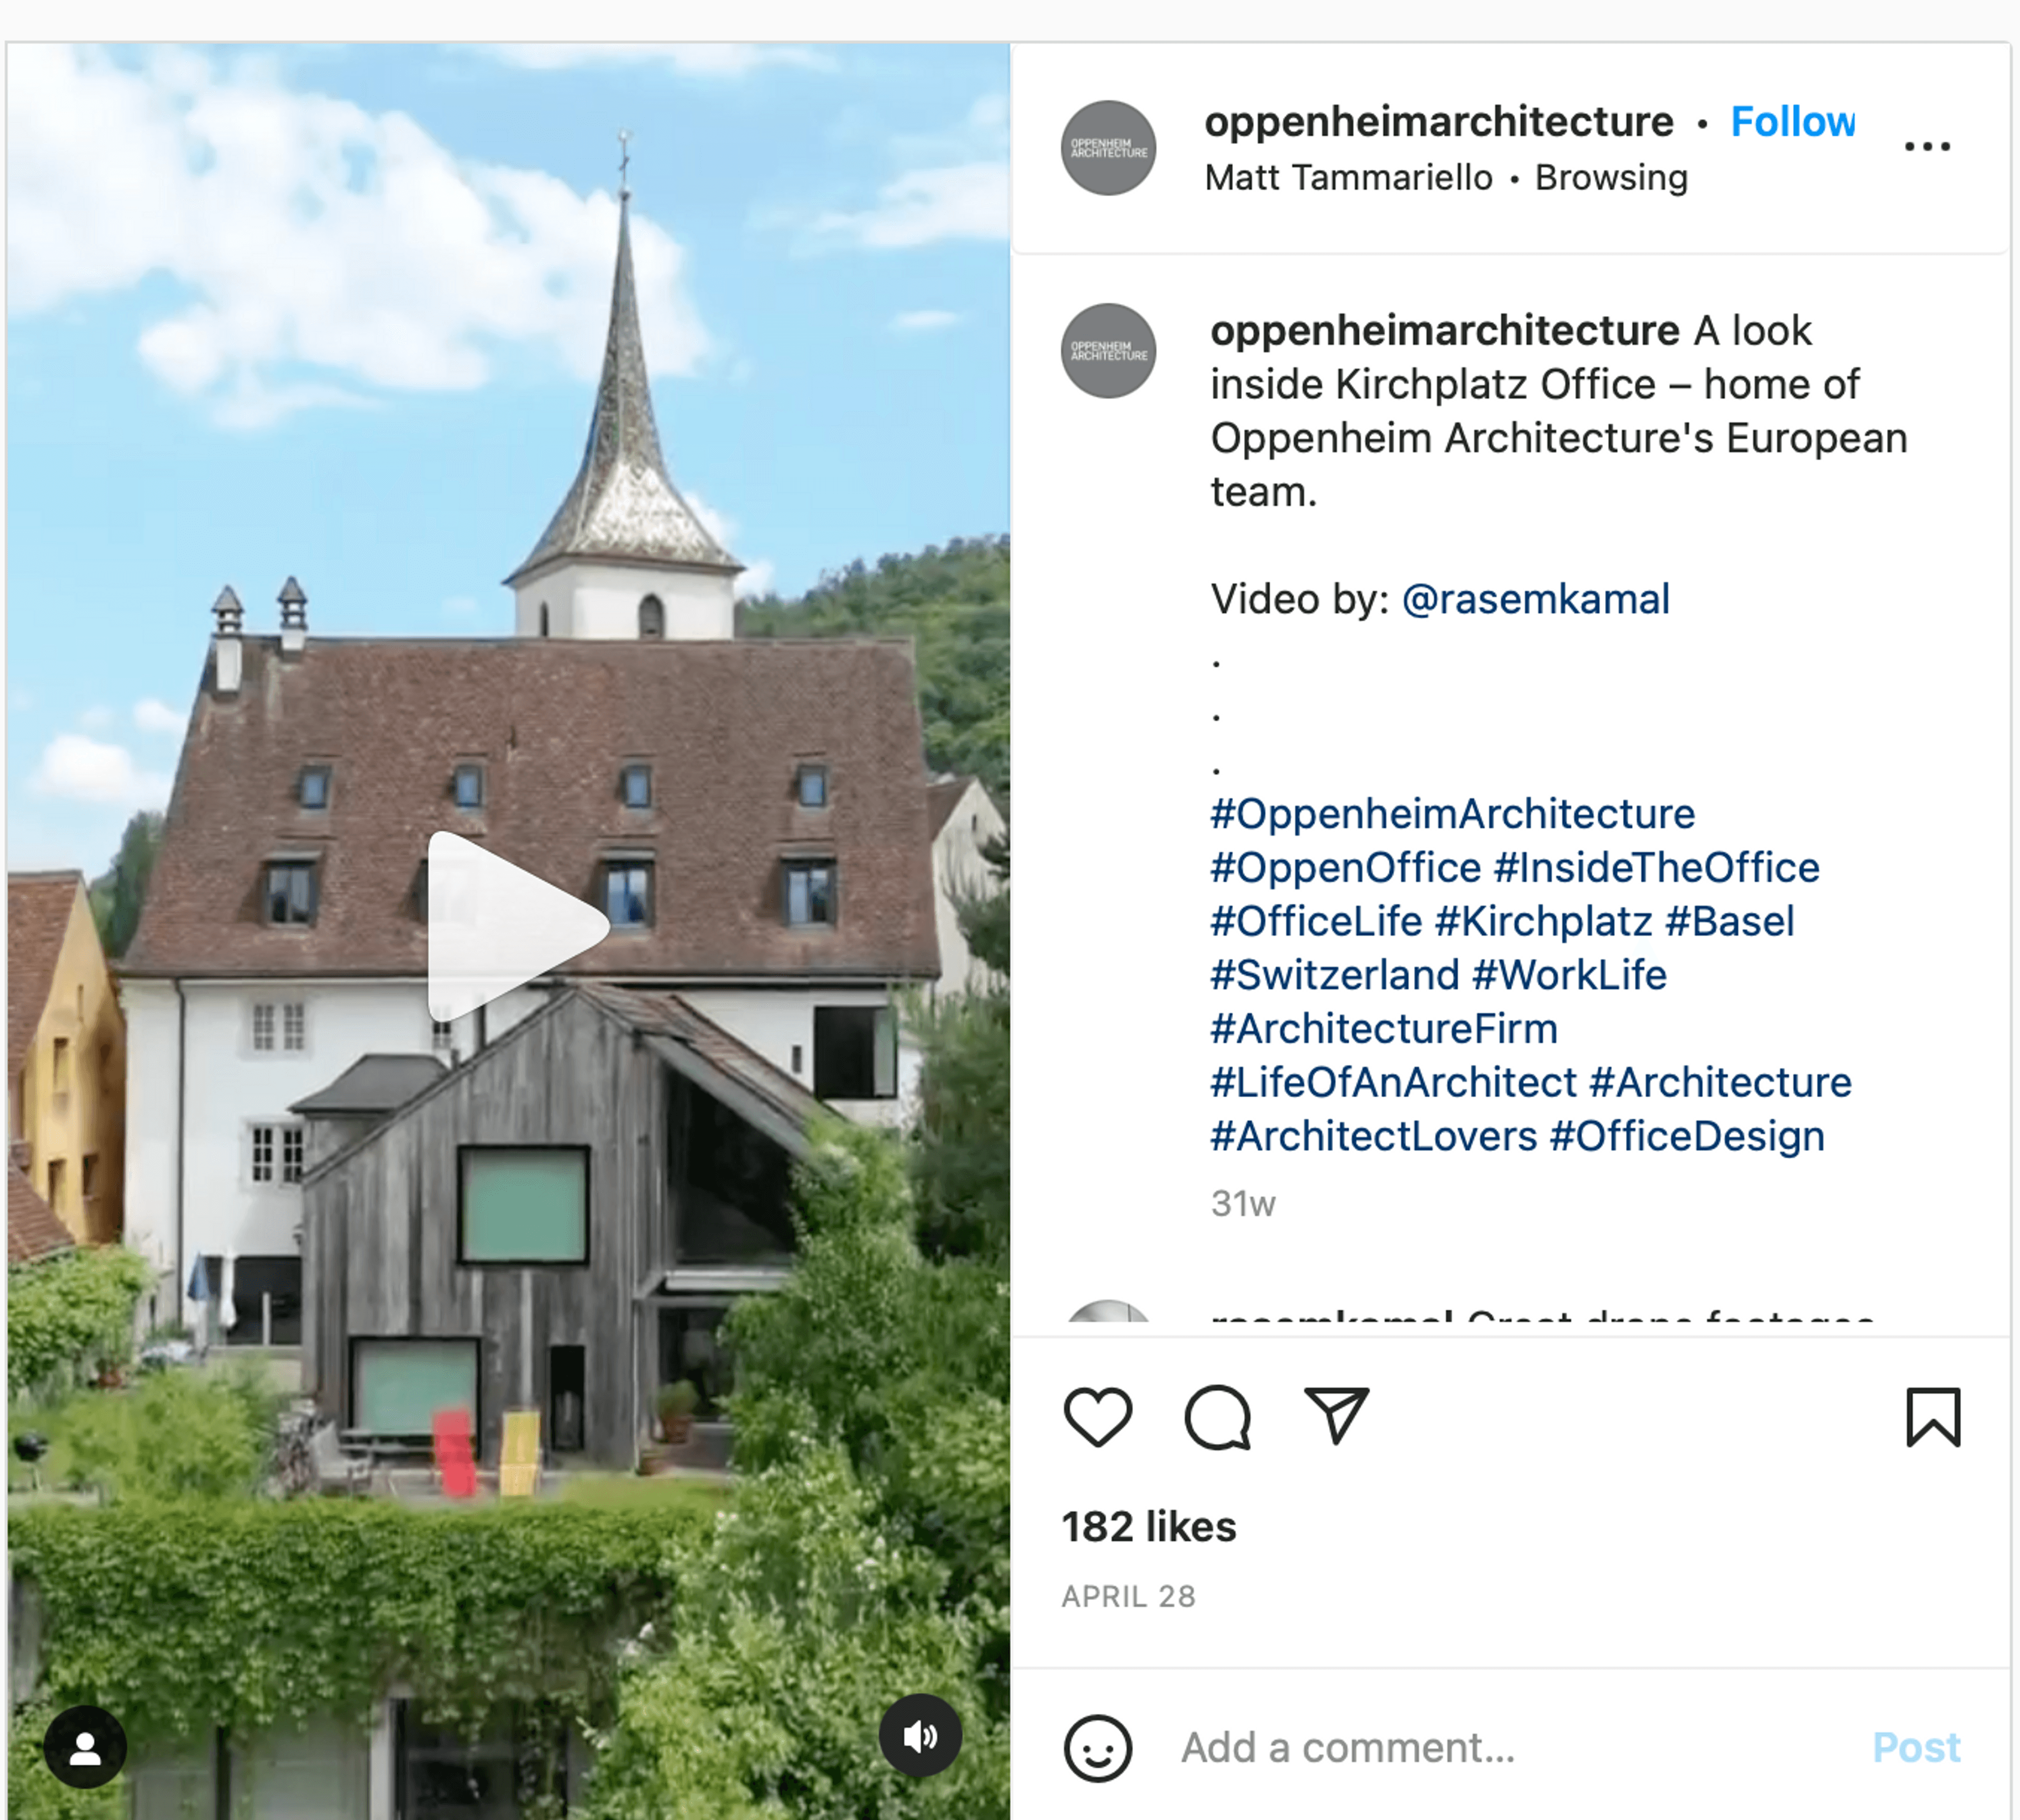Image resolution: width=2020 pixels, height=1820 pixels.
Task: Open the #Kirchplatz hashtag
Action: [x=1543, y=922]
